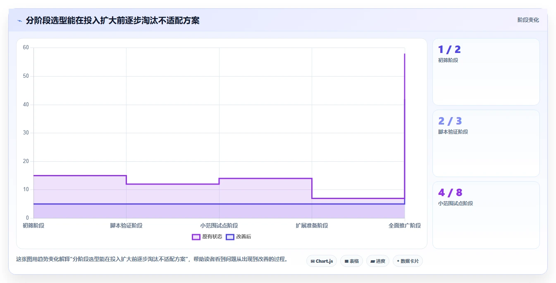The image size is (556, 283).
Task: Click the 小范围试点阶段 x-axis label
Action: tap(219, 225)
